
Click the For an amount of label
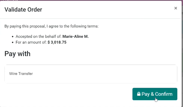[31, 42]
